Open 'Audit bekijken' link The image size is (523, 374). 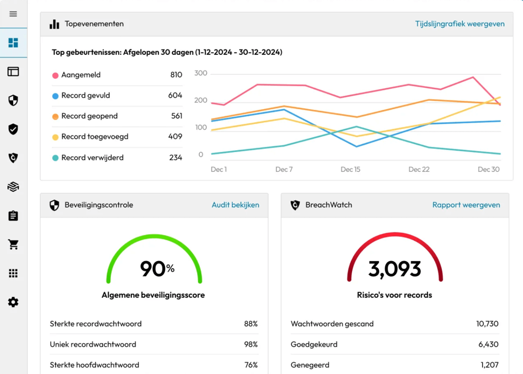pos(235,205)
